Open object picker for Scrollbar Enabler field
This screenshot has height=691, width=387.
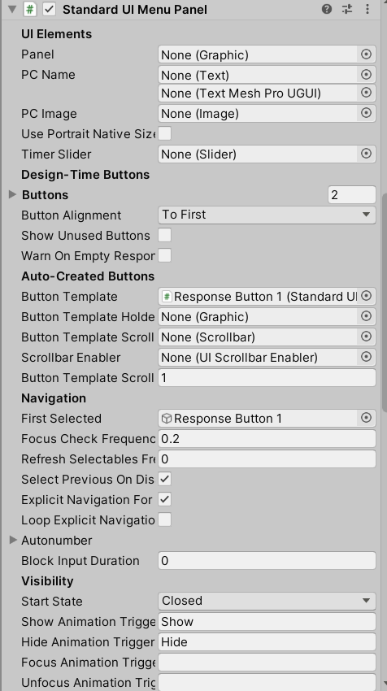[x=366, y=357]
